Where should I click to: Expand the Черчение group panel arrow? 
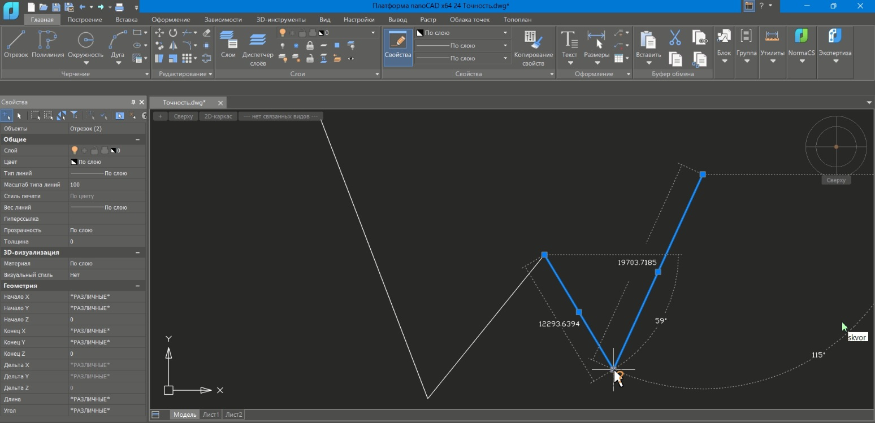pos(147,74)
